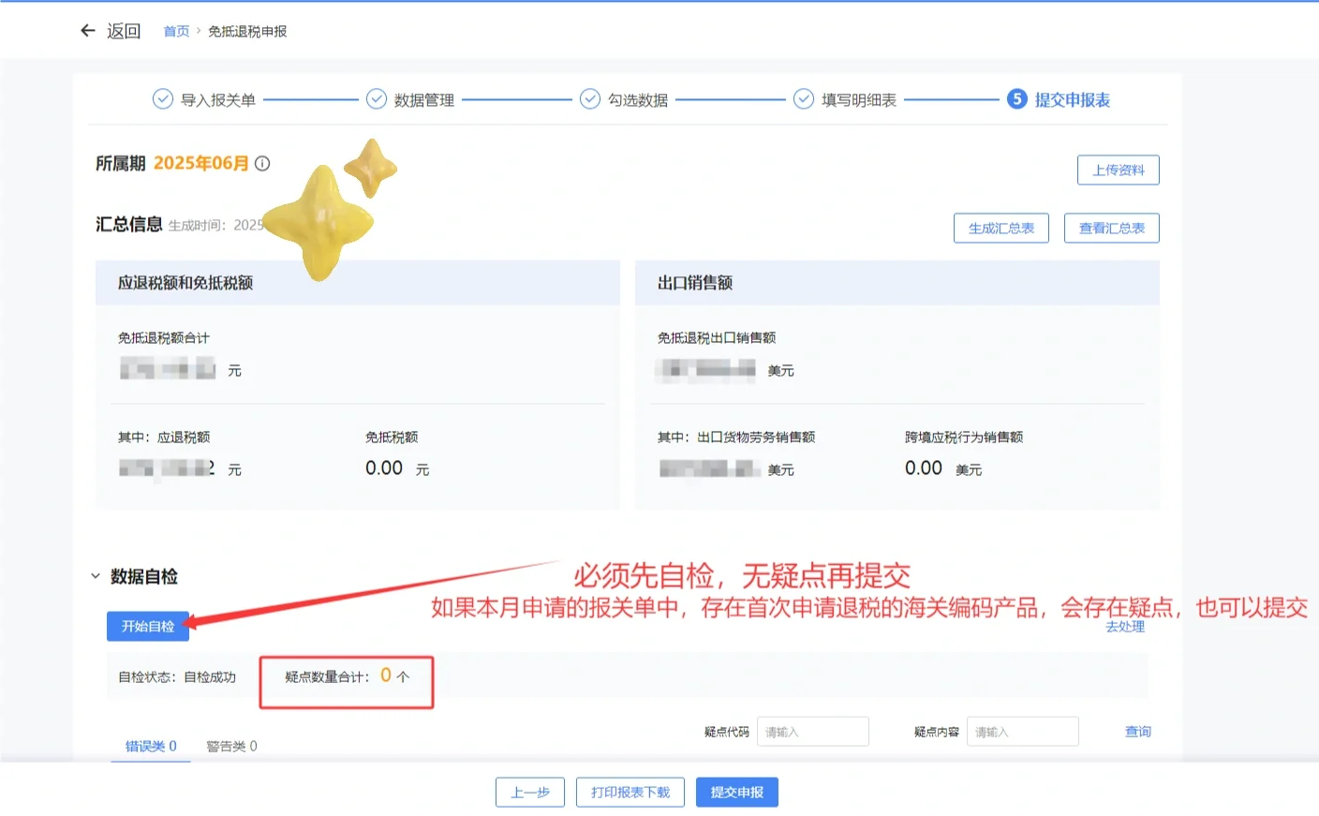Open the 首页 breadcrumb link

[175, 30]
